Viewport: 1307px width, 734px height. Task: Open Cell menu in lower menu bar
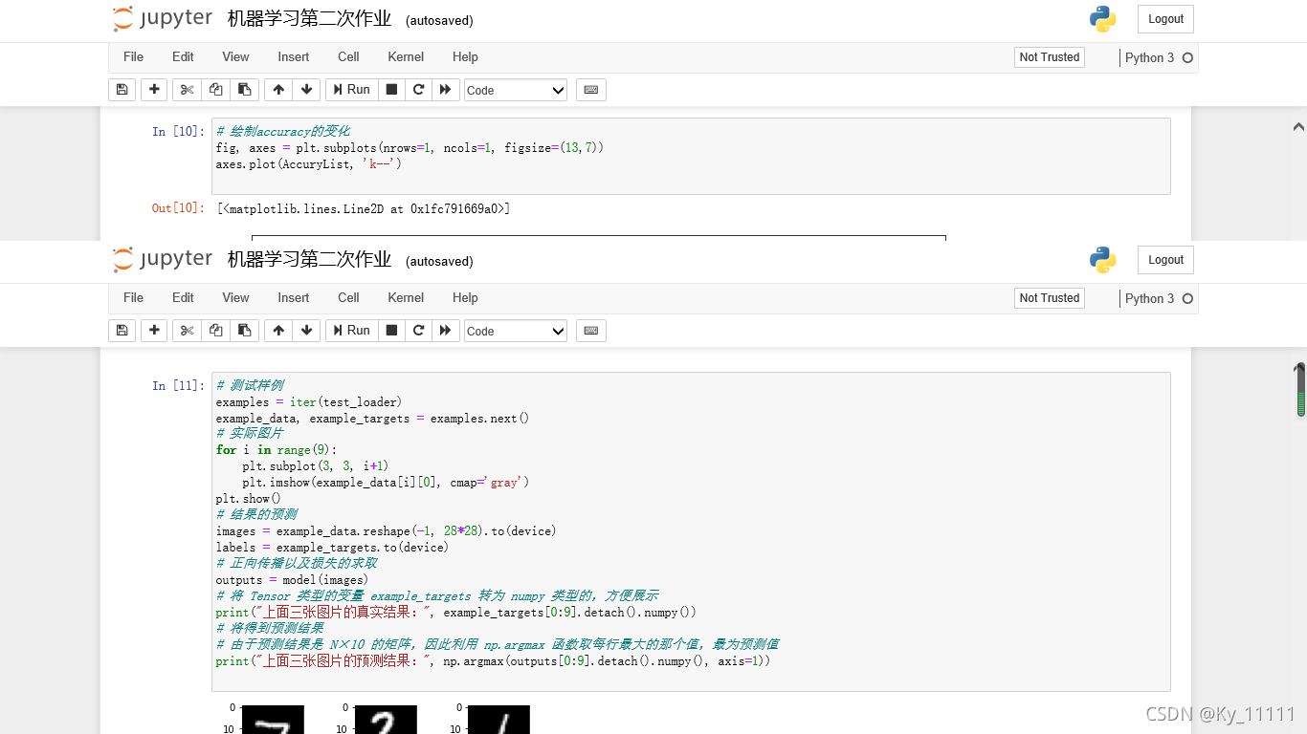coord(348,298)
